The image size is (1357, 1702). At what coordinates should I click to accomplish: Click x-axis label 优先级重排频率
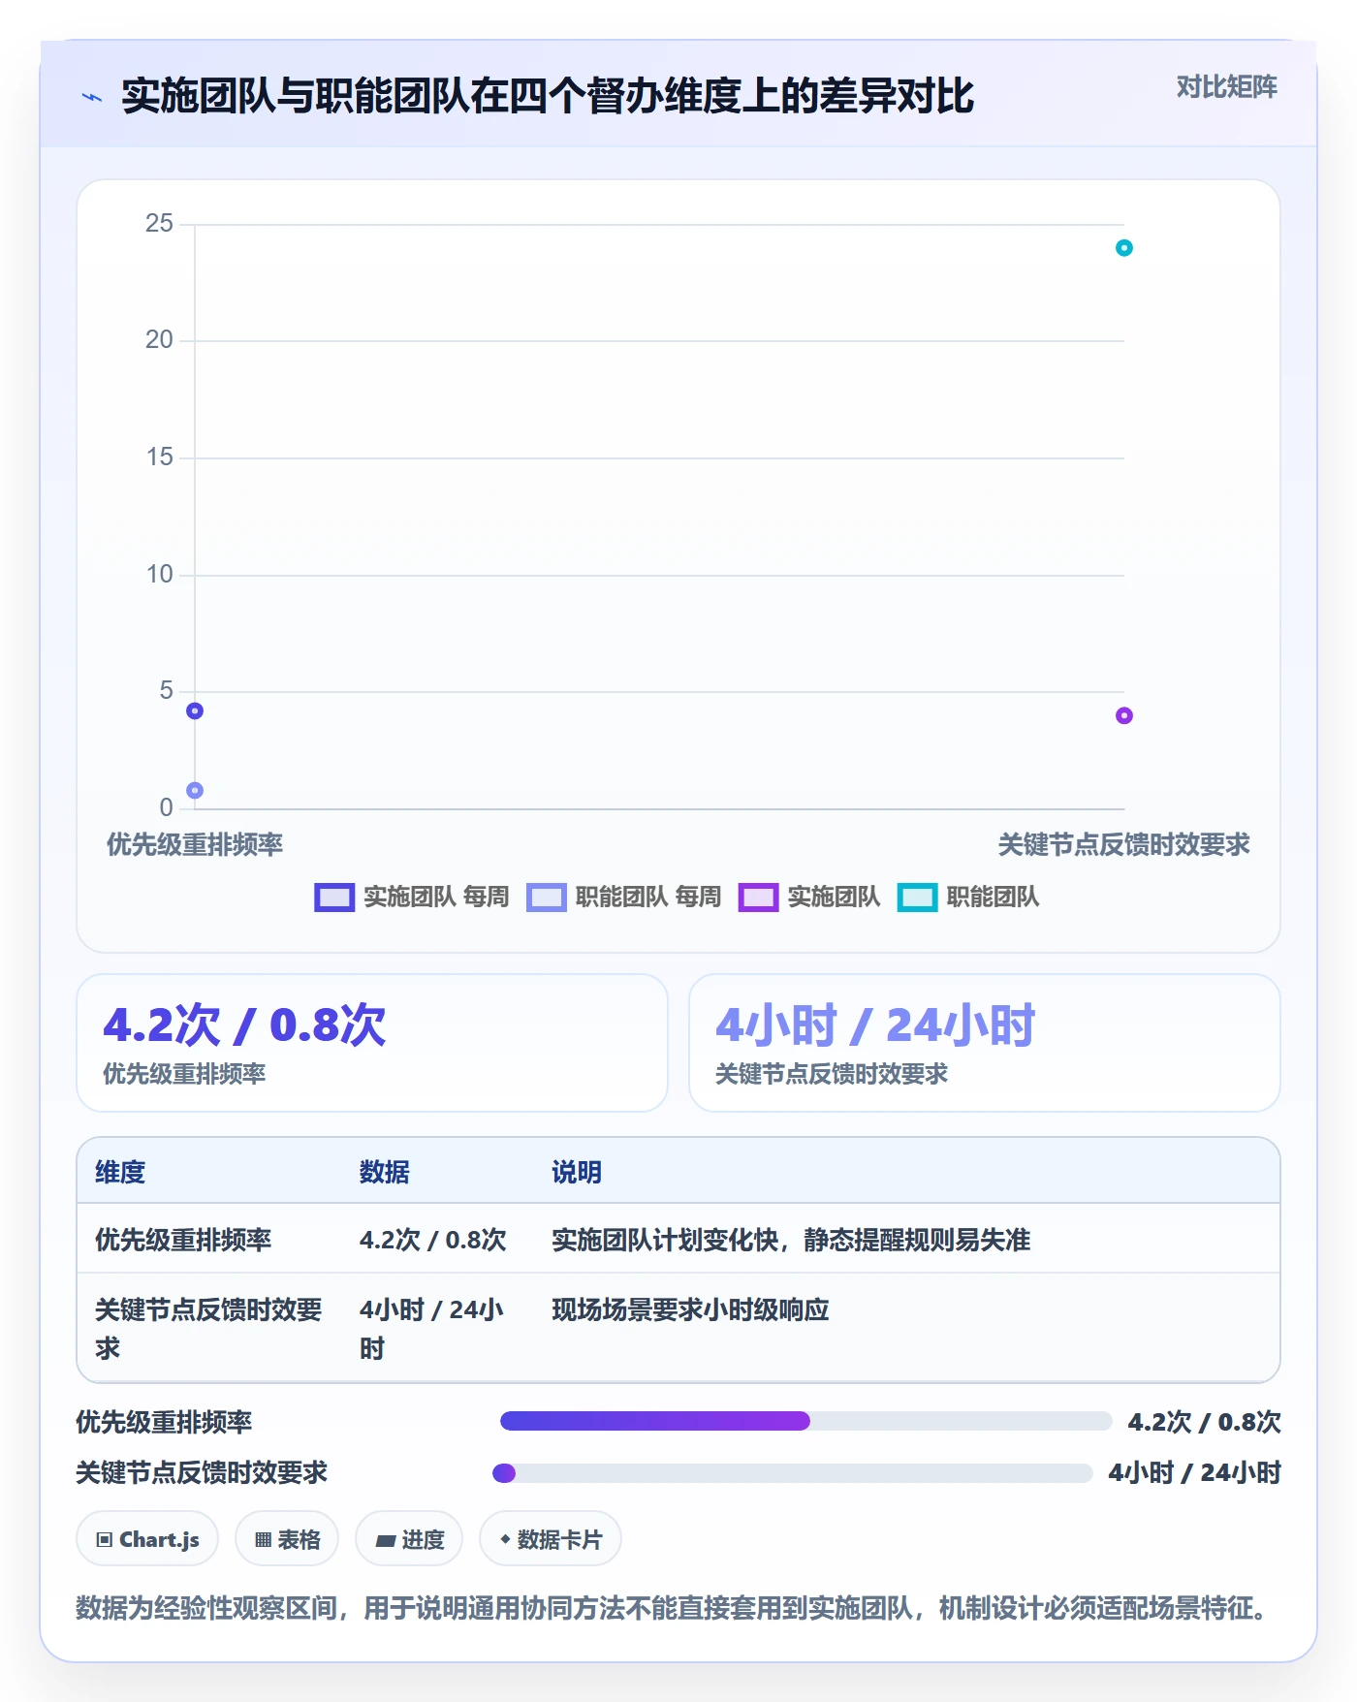195,845
